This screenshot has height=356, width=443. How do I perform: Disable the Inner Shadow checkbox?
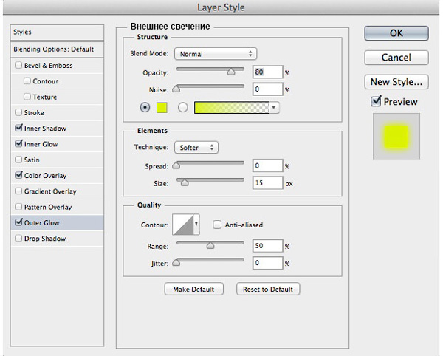18,129
